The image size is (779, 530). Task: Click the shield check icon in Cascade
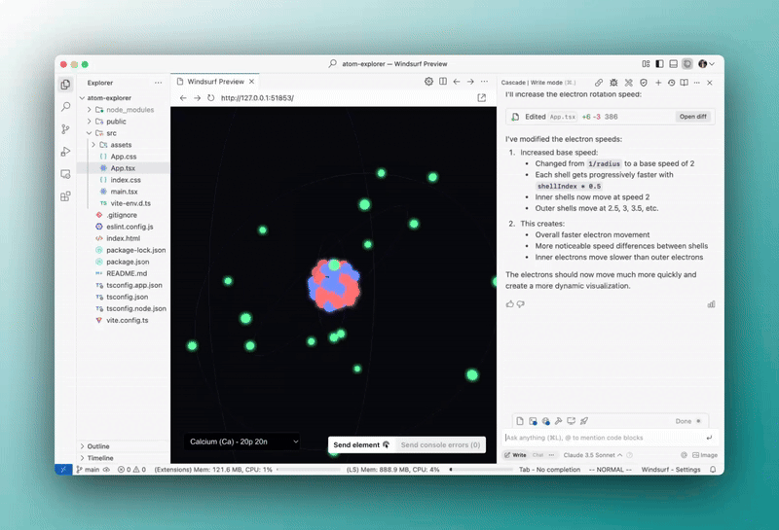(x=644, y=83)
